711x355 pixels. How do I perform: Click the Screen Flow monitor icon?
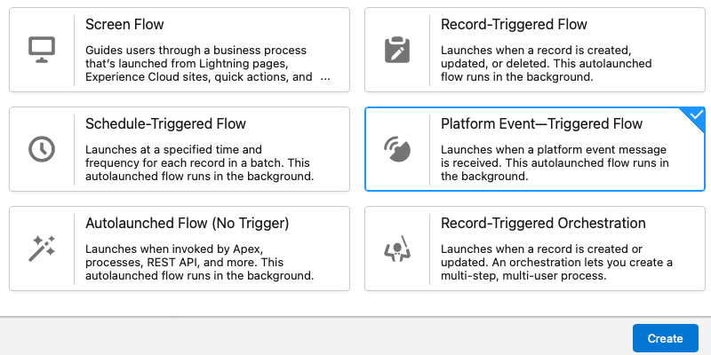pos(42,50)
